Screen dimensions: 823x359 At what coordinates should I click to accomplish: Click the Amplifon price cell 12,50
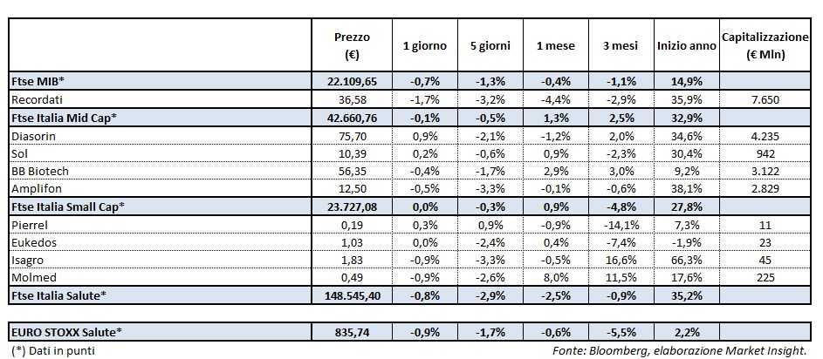tap(353, 190)
